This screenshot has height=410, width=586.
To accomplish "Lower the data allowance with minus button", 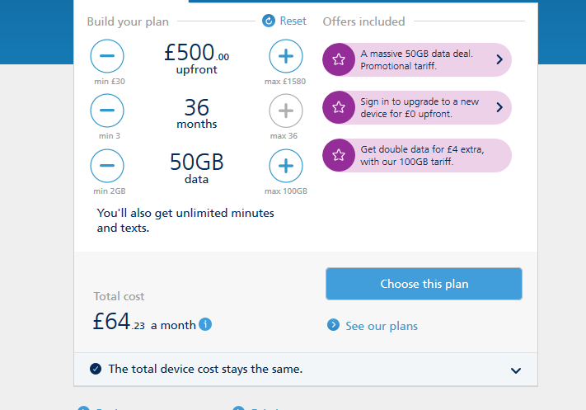I will coord(107,166).
